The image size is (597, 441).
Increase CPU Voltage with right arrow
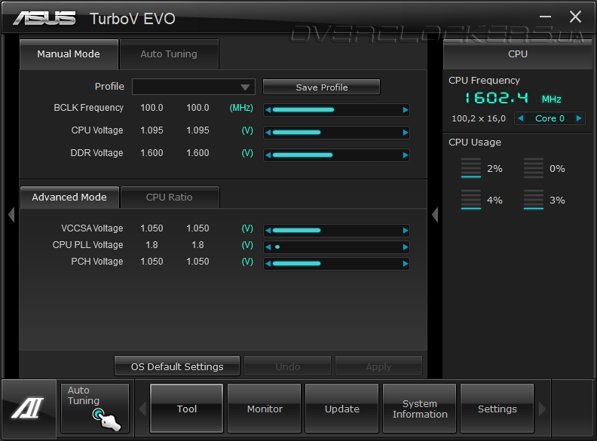(x=405, y=133)
